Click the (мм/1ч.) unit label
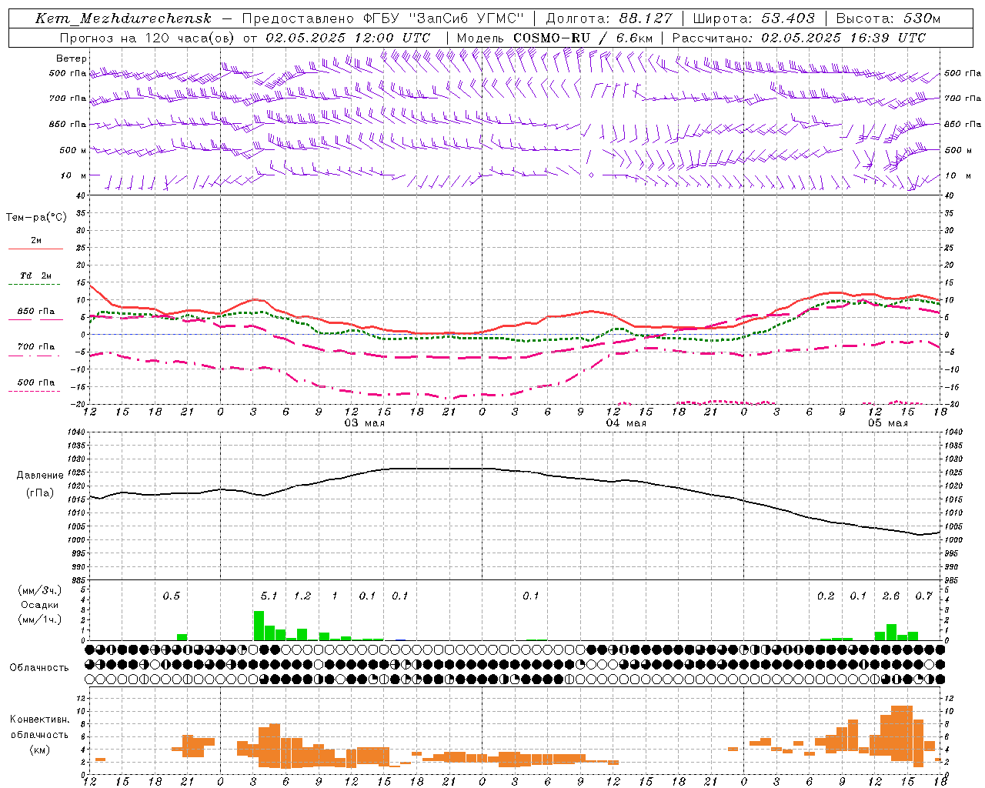 pos(39,619)
